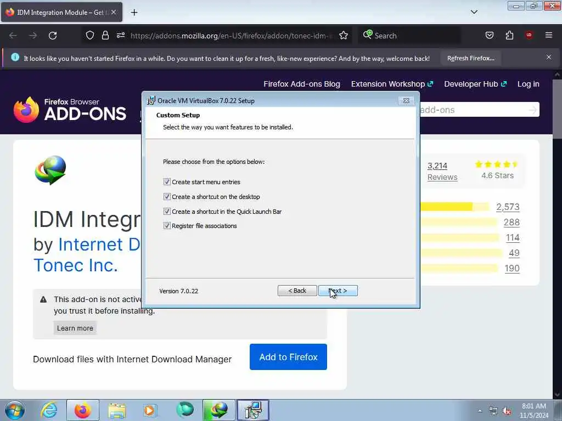Open a new Firefox tab
Screen dimensions: 562x421
pyautogui.click(x=134, y=12)
